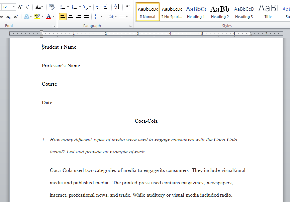This screenshot has width=290, height=202.
Task: Decrease the paragraph indent
Action: (x=99, y=7)
